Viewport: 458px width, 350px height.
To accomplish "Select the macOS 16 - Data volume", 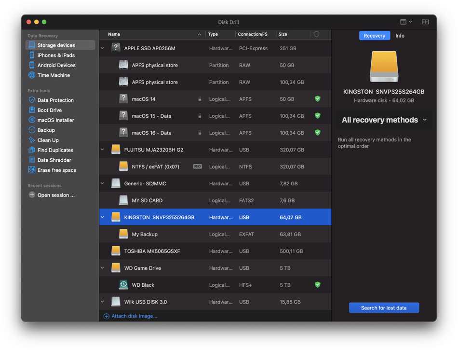I will pos(216,133).
